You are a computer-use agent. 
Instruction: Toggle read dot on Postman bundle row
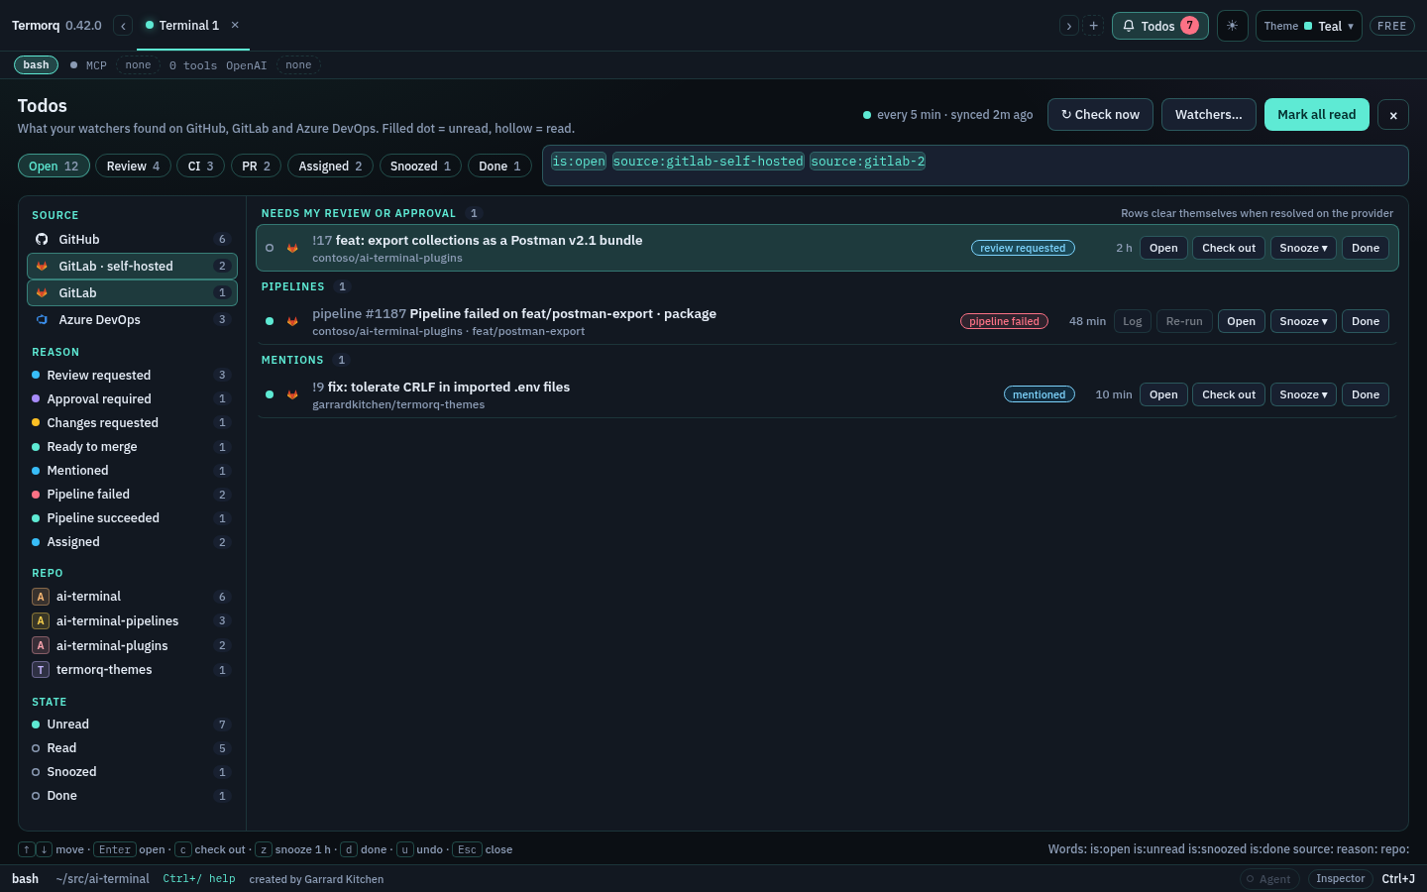pyautogui.click(x=270, y=248)
